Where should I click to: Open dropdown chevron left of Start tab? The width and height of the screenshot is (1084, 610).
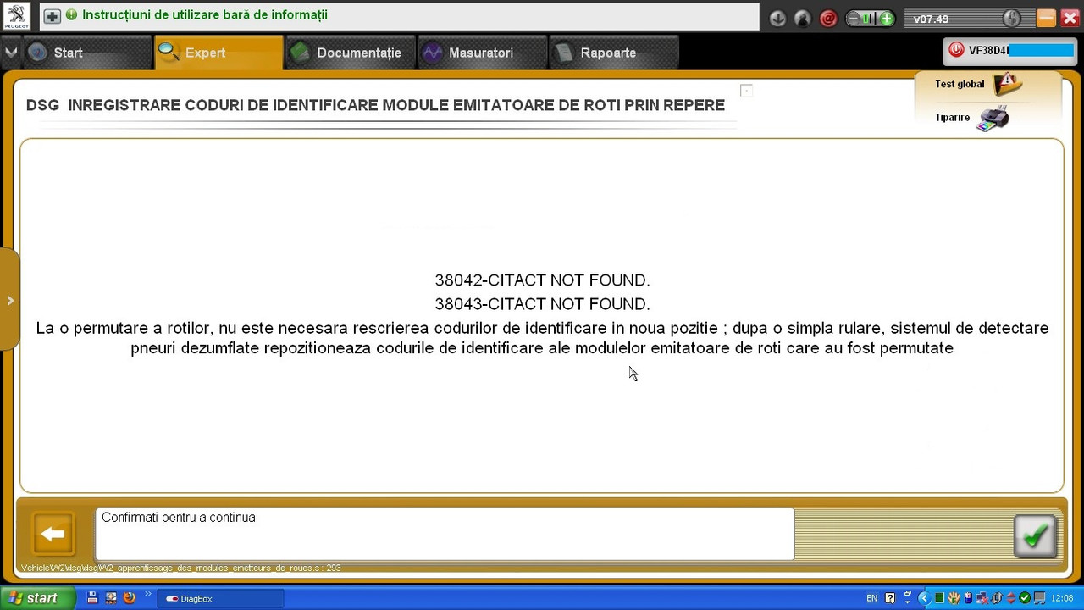(10, 53)
